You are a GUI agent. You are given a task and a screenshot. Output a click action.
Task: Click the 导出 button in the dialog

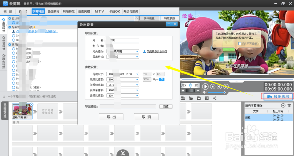(x=111, y=117)
